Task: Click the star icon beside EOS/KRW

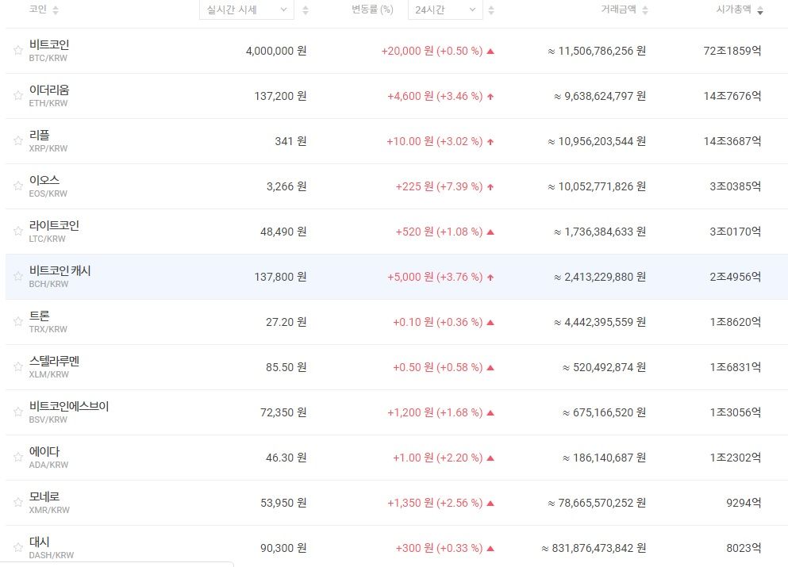Action: coord(17,186)
